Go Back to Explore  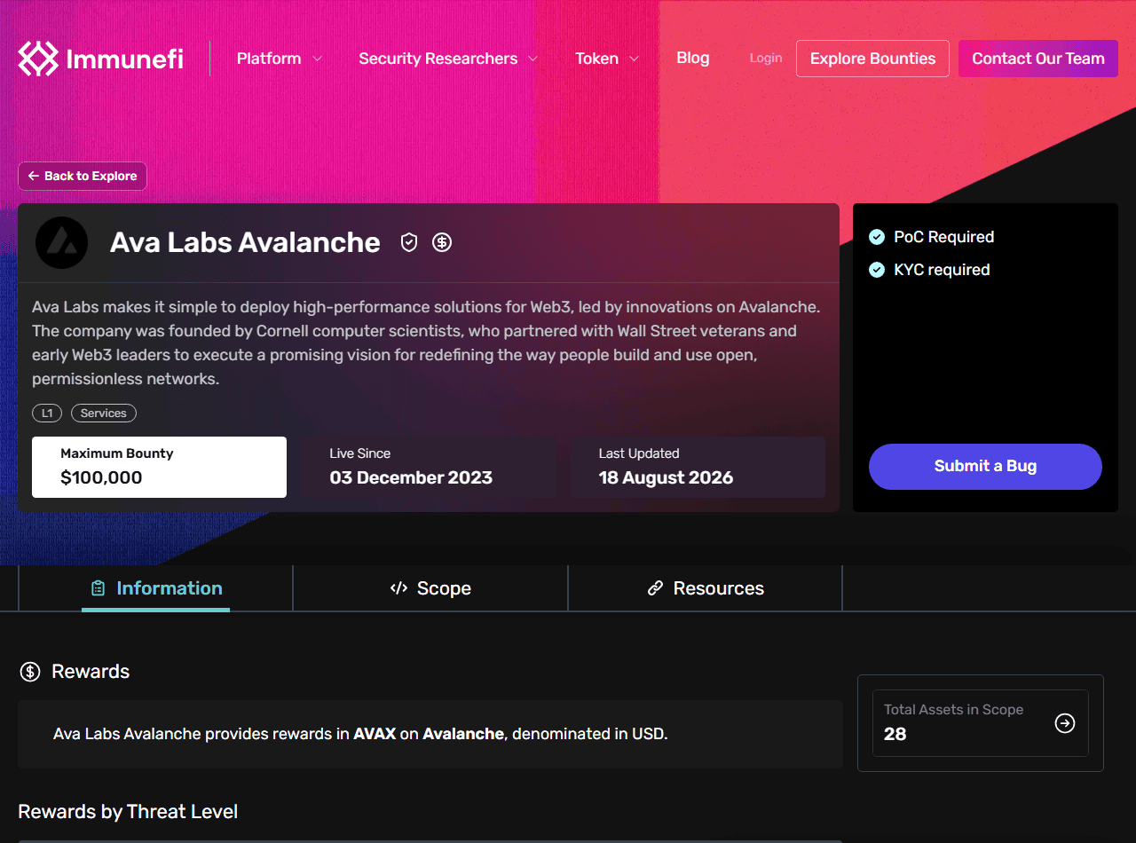pos(83,176)
